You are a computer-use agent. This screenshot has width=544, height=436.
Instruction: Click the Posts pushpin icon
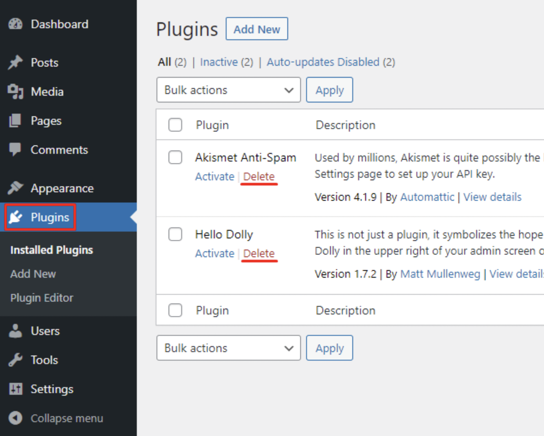click(x=15, y=63)
